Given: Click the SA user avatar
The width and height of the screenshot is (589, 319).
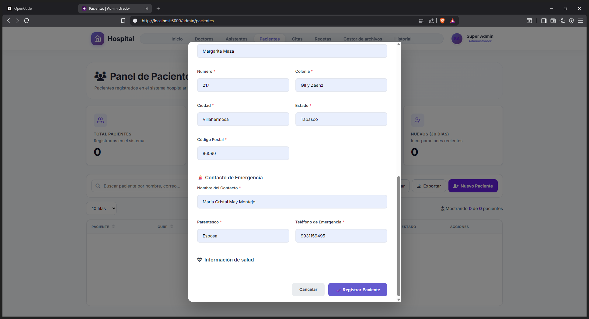Looking at the screenshot, I should coord(457,39).
